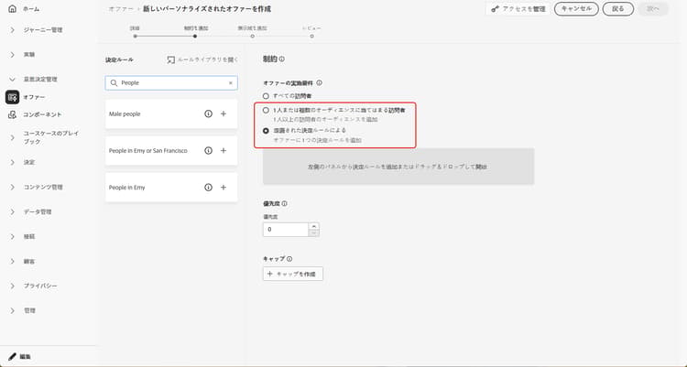Show info for People in Emy or San Francisco
This screenshot has height=367, width=687.
(x=209, y=151)
